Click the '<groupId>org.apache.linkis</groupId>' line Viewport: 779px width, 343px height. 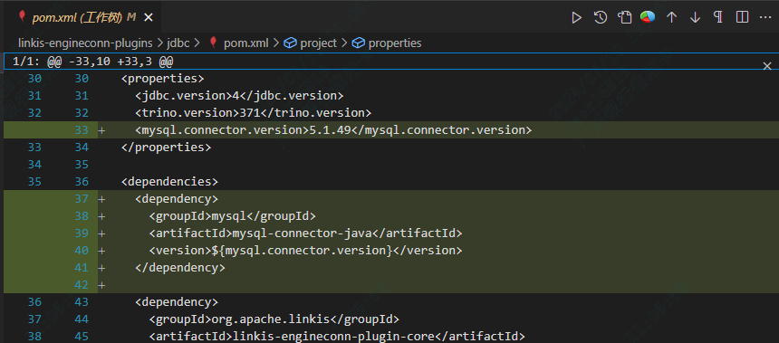point(274,319)
